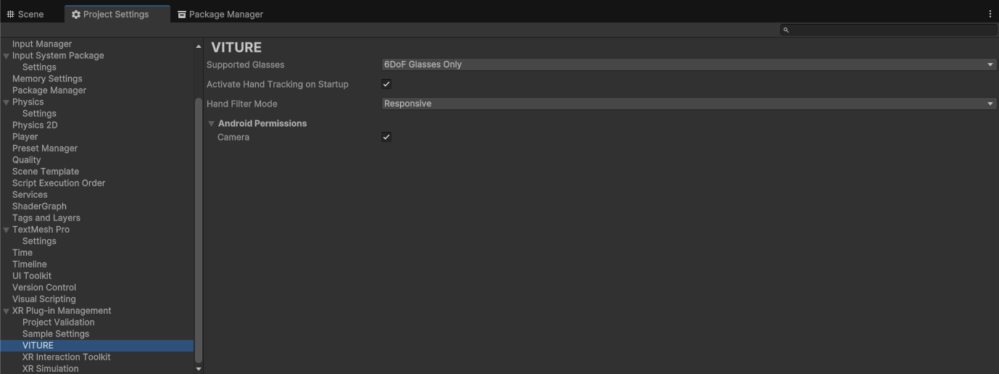Select UI Toolkit settings

pyautogui.click(x=32, y=276)
